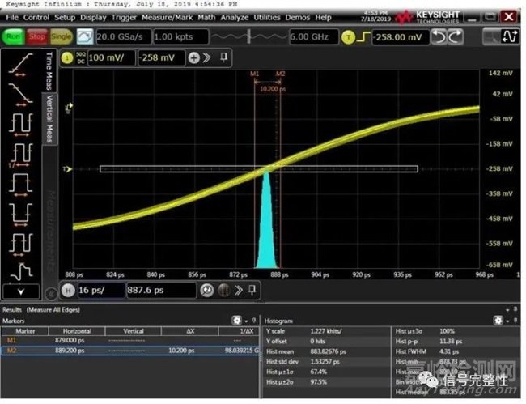Image resolution: width=526 pixels, height=404 pixels.
Task: Toggle channel 1 yellow button on or off
Action: [70, 57]
